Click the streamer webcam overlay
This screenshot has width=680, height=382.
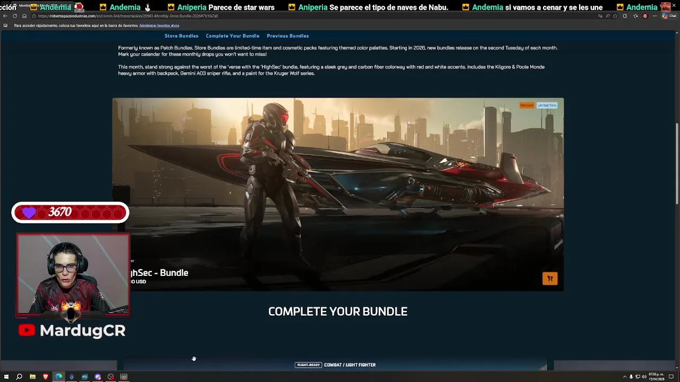pyautogui.click(x=73, y=275)
